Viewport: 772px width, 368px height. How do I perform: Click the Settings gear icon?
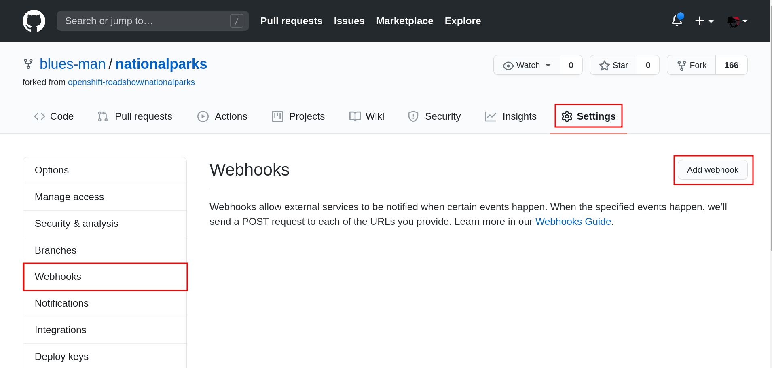tap(567, 116)
